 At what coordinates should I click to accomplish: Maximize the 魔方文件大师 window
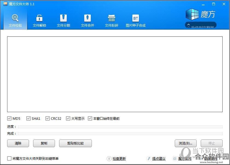[x=214, y=4]
